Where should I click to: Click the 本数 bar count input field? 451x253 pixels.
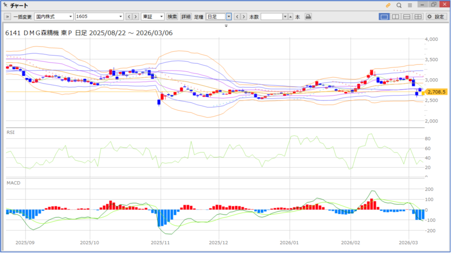point(271,17)
